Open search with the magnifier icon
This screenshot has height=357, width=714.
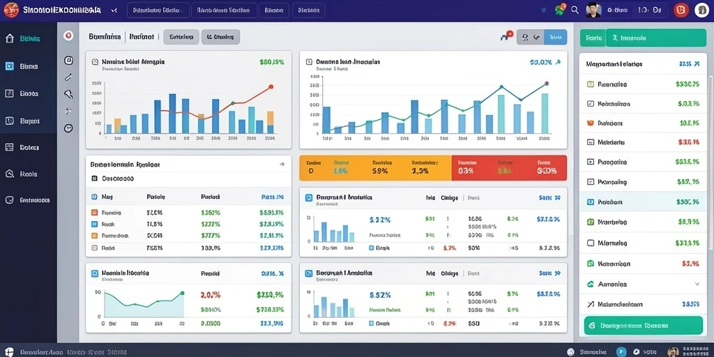575,10
